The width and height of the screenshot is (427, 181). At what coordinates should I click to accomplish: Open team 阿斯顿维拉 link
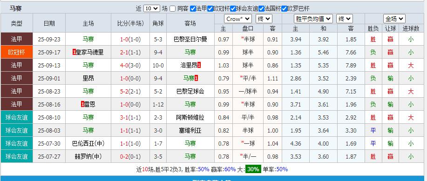click(190, 118)
